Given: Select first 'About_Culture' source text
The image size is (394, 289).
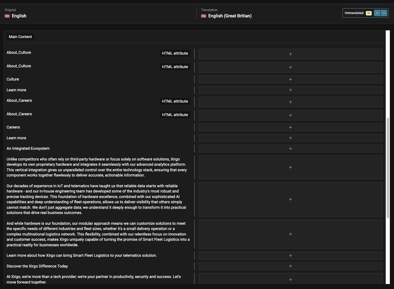Looking at the screenshot, I should (19, 52).
